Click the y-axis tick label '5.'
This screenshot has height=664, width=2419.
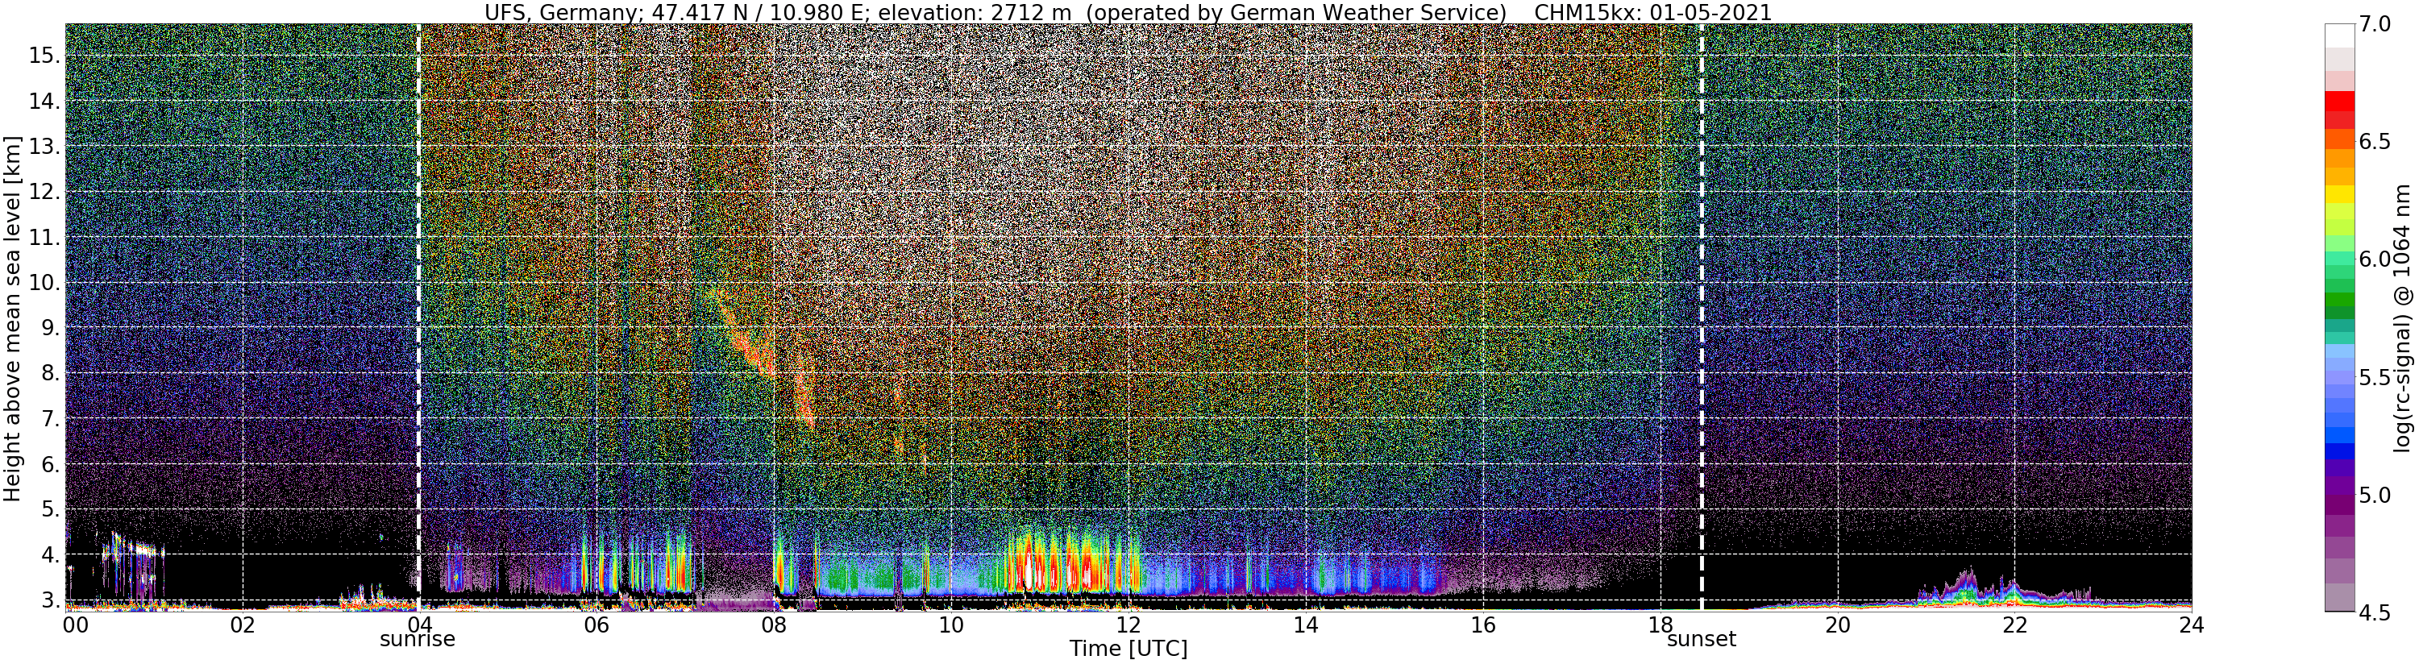(x=51, y=510)
